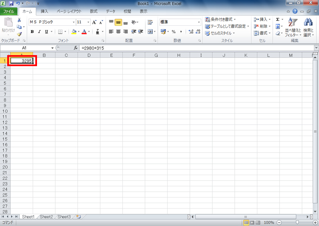319x226 pixels.
Task: Toggle Underline formatting
Action: 47,32
